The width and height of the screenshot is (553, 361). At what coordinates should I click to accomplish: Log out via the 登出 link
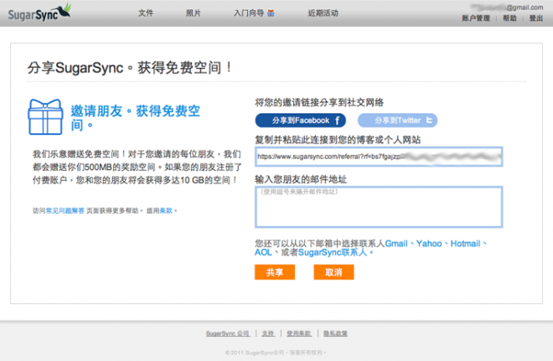pyautogui.click(x=535, y=18)
